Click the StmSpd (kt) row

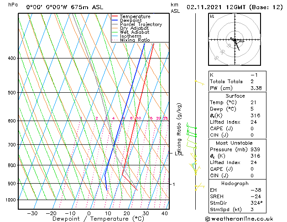click(x=237, y=210)
